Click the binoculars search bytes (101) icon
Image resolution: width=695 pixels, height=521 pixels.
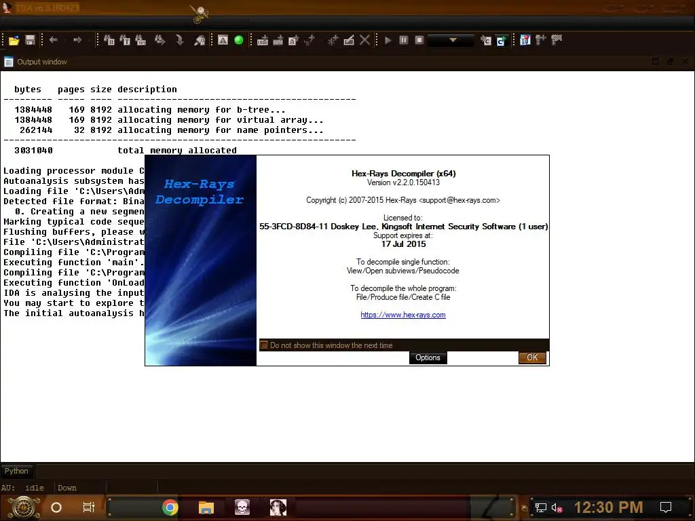(x=140, y=40)
